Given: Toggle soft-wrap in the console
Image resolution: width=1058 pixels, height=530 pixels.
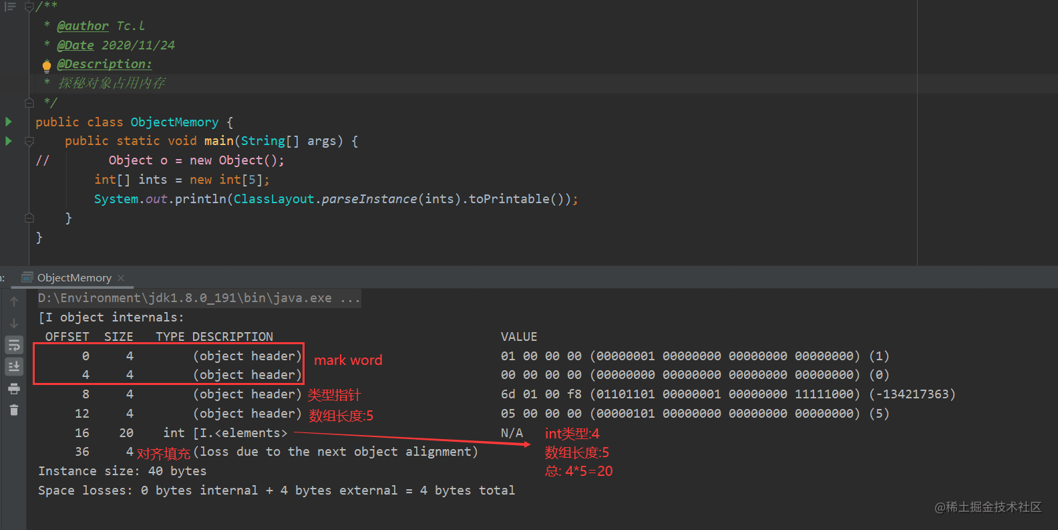Looking at the screenshot, I should point(14,345).
